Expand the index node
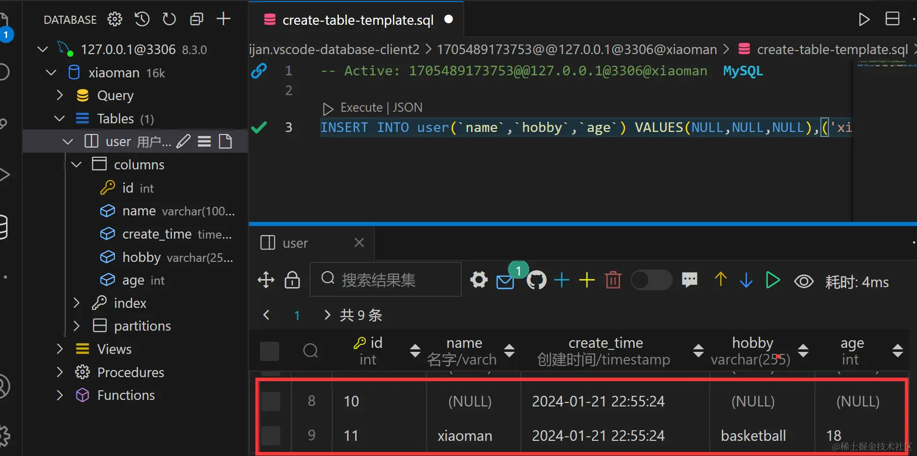Viewport: 917px width, 456px height. point(76,303)
